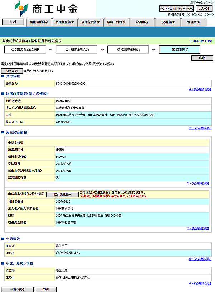Click payment date 2016/07/29
The width and height of the screenshot is (215, 295).
63,164
